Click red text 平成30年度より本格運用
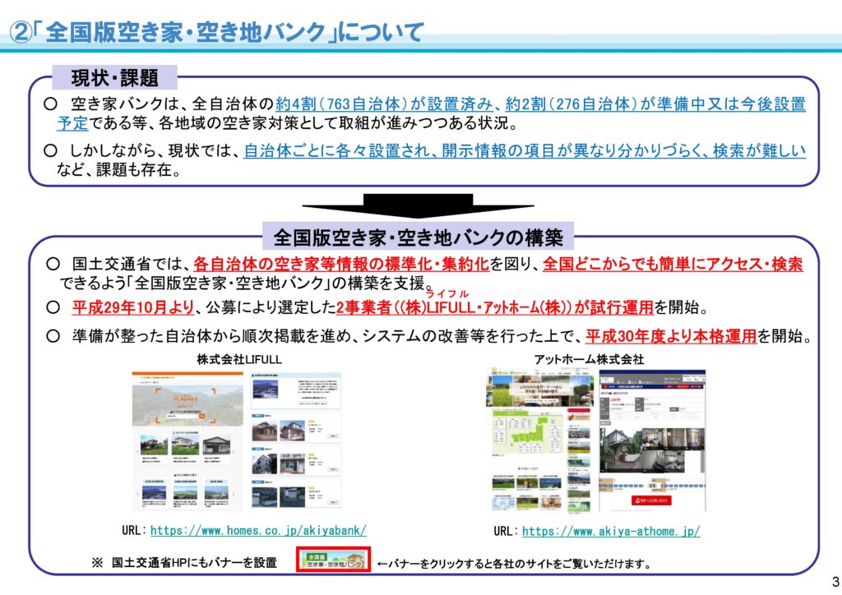 coord(671,337)
